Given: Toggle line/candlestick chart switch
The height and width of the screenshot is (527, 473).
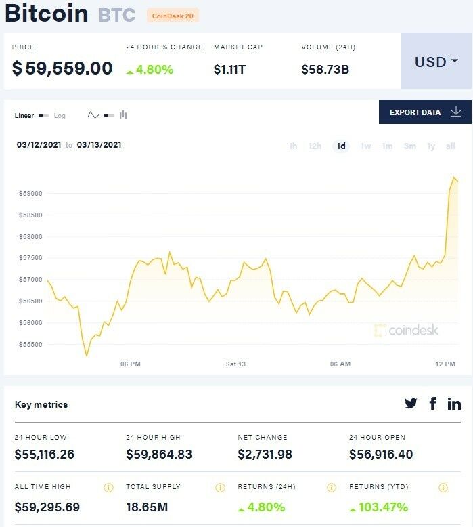Looking at the screenshot, I should coord(108,116).
